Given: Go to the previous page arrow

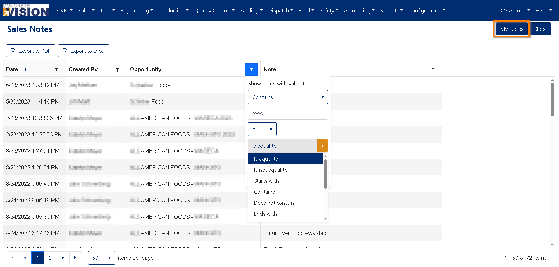Looking at the screenshot, I should [25, 258].
